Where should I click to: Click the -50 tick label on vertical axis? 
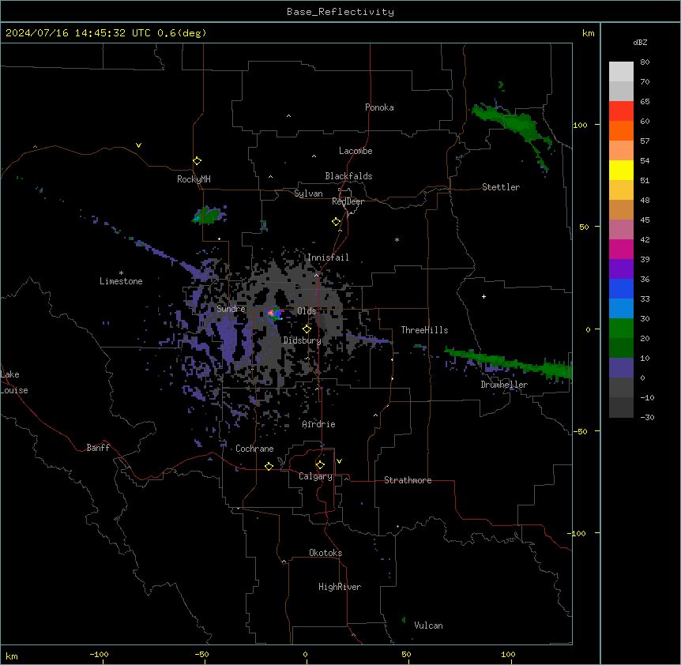pos(579,431)
